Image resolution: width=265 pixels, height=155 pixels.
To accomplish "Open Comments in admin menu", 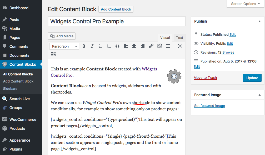I will click(x=21, y=47).
